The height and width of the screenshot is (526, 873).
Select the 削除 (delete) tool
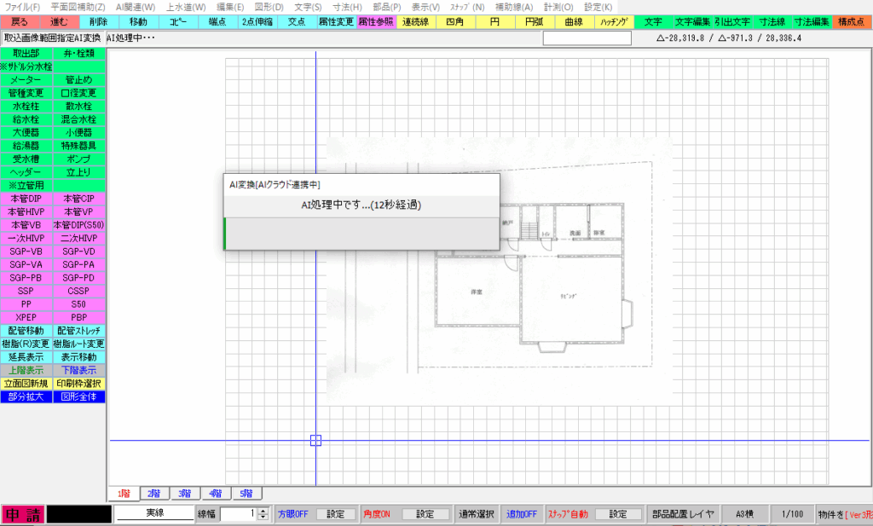[98, 21]
